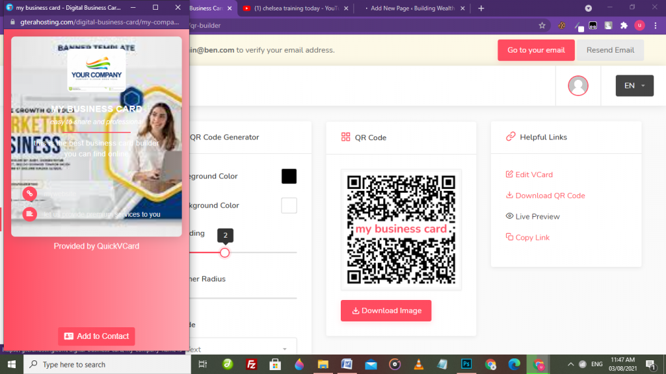Click the Copy Link clipboard icon
Screen dimensions: 666x374
509,237
